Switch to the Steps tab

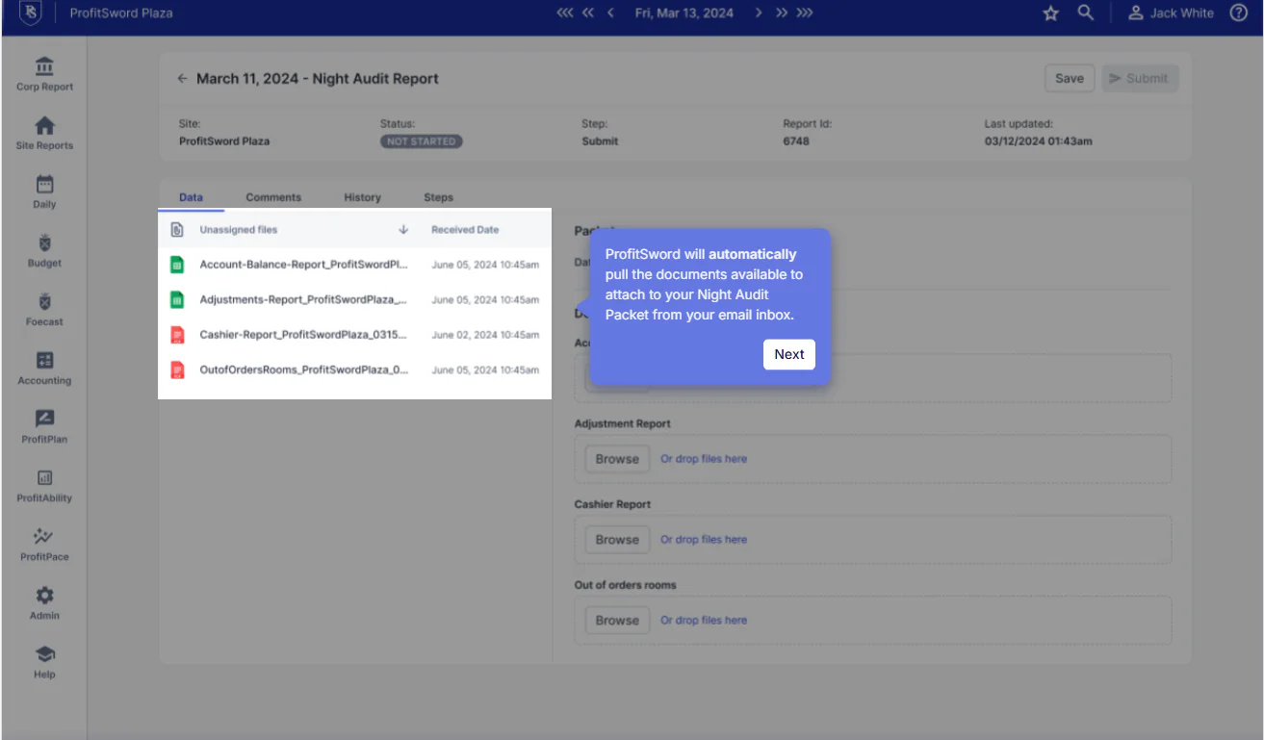tap(438, 197)
